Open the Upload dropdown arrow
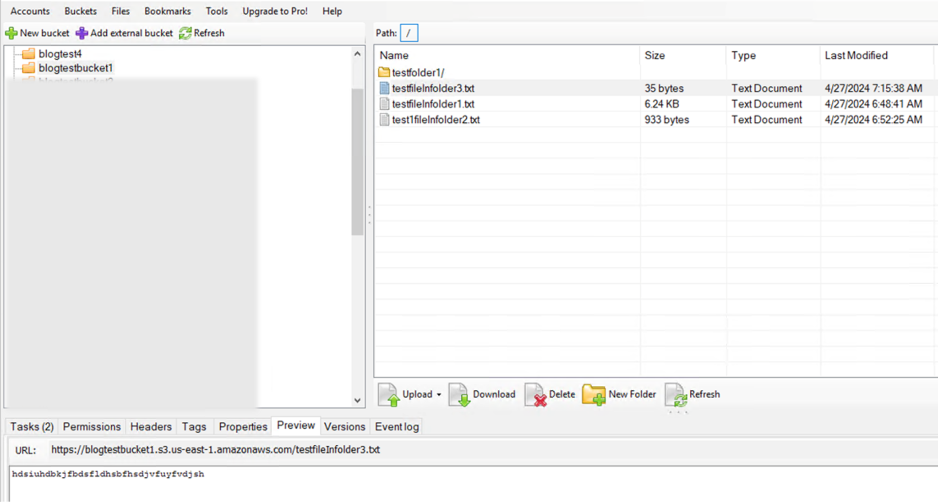 click(439, 394)
